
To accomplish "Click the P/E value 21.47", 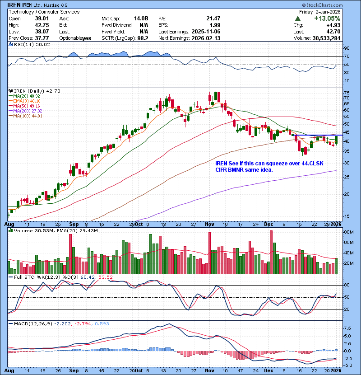I will tap(213, 19).
